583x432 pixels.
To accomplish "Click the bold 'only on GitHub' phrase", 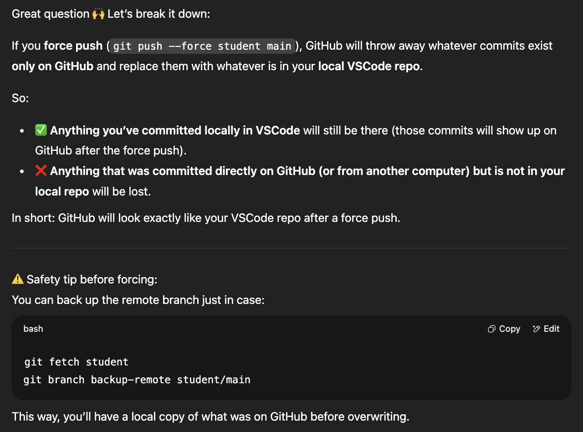I will [x=52, y=67].
